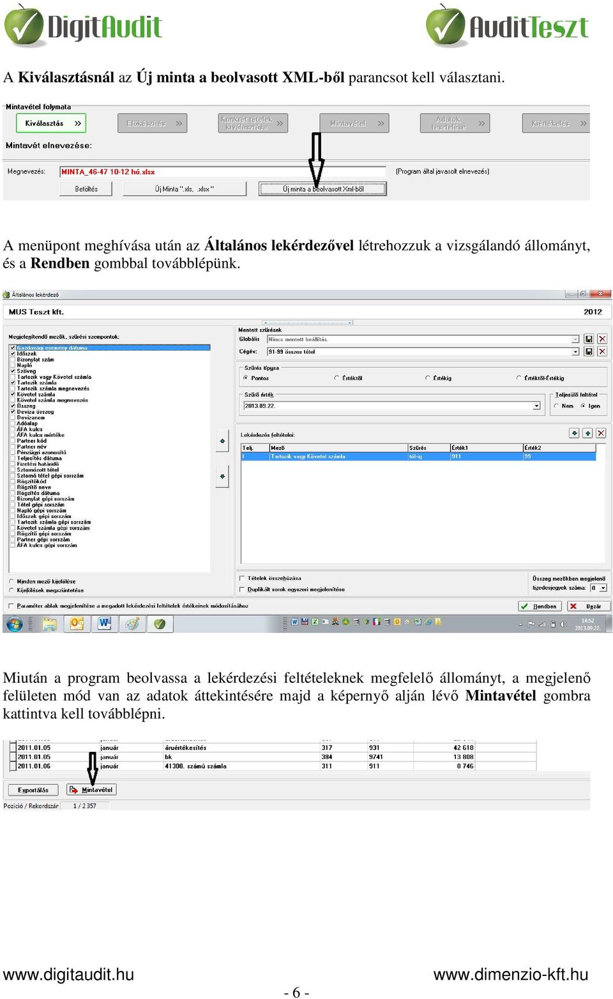
Task: Open the Globális saved filters dropdown
Action: click(575, 339)
